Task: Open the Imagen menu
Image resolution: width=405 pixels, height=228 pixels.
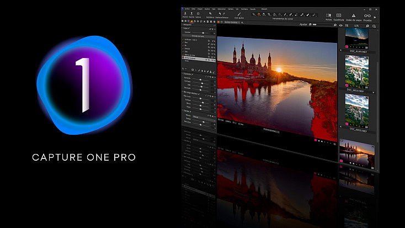Action: coord(200,9)
